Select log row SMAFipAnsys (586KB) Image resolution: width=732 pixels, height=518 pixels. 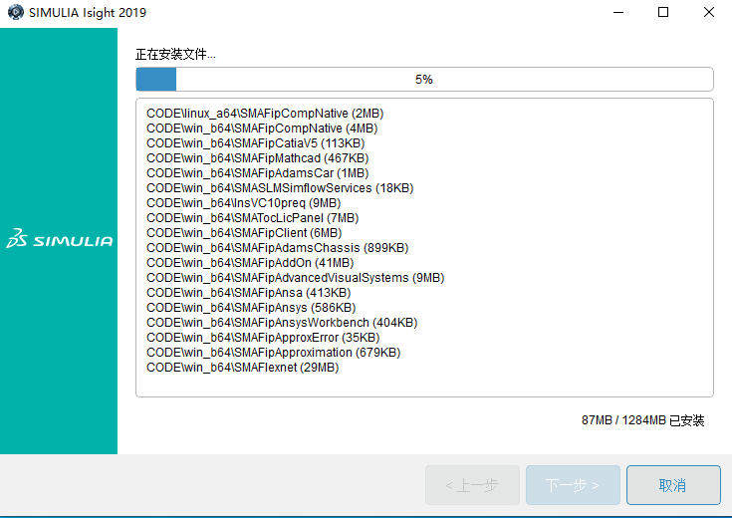coord(251,308)
